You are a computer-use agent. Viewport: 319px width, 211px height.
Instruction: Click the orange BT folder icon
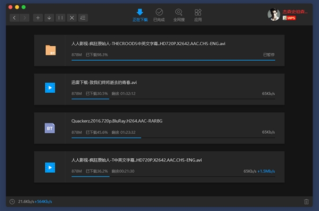[x=51, y=50]
